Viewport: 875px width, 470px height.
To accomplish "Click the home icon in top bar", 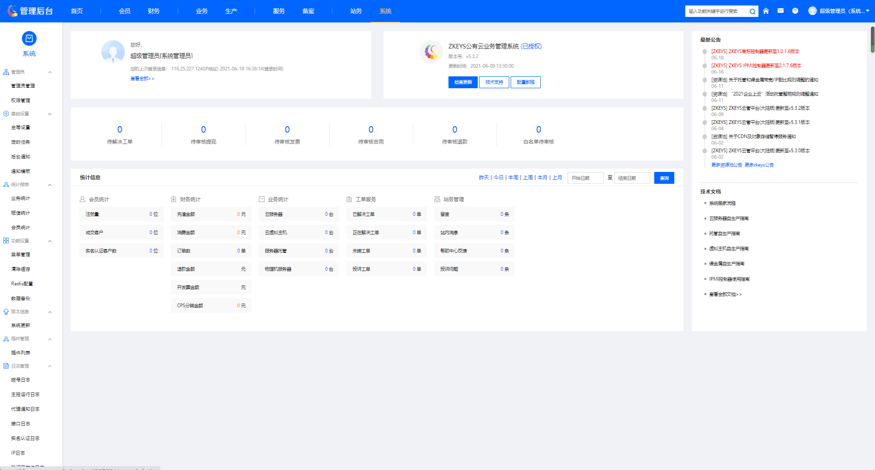I will pos(766,11).
